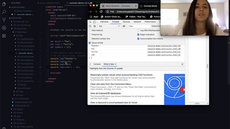Image resolution: width=230 pixels, height=129 pixels.
Task: Open the console-demo-instructor.html:21 source link
Action: pos(164,52)
